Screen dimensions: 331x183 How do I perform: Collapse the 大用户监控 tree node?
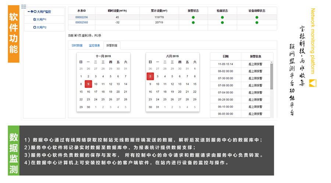tap(29, 12)
